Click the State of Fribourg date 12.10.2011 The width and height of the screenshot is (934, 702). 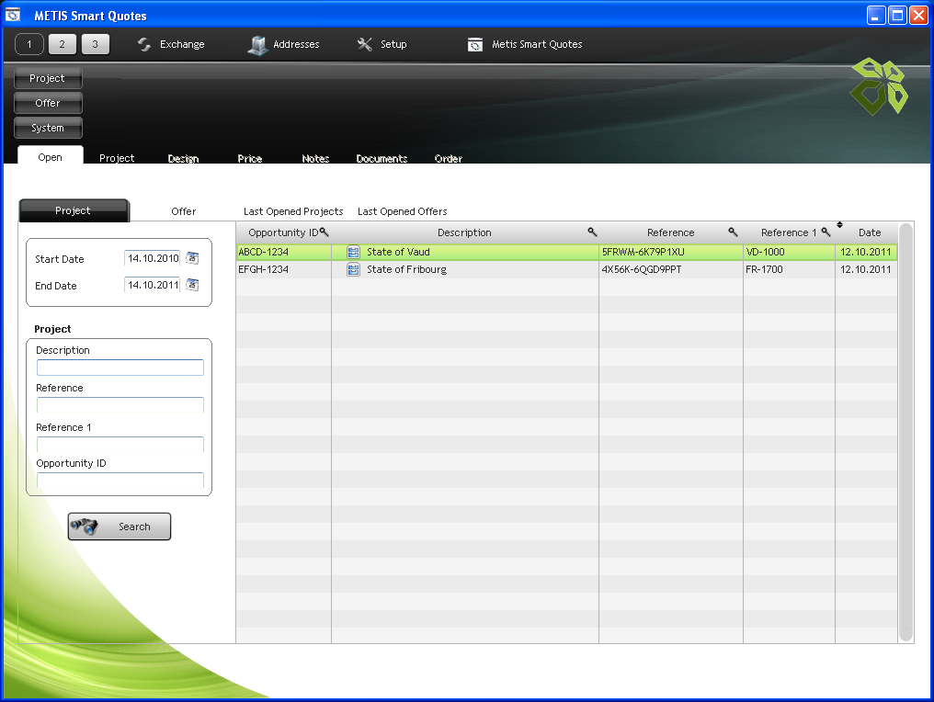[x=866, y=270]
